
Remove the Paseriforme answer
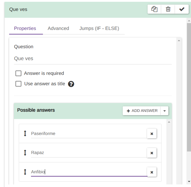152,134
